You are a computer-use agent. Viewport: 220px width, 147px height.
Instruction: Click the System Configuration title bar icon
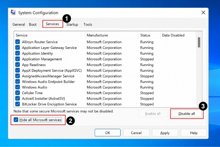(13, 13)
